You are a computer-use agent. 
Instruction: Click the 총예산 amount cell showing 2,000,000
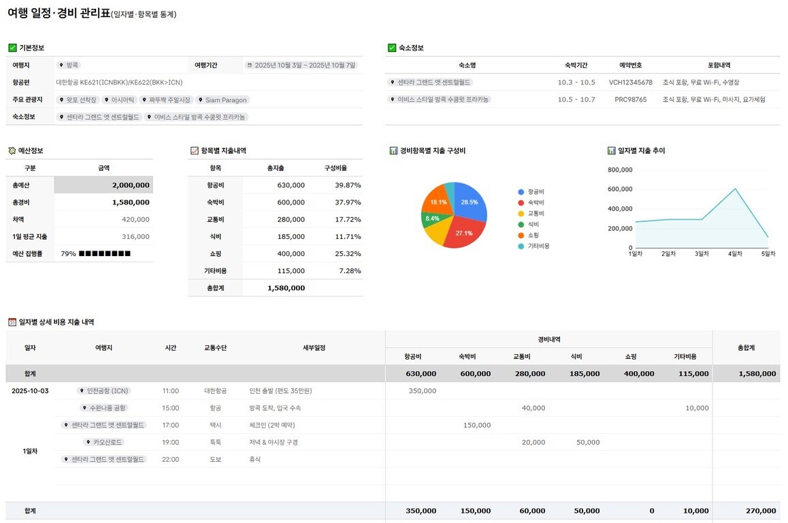click(103, 185)
